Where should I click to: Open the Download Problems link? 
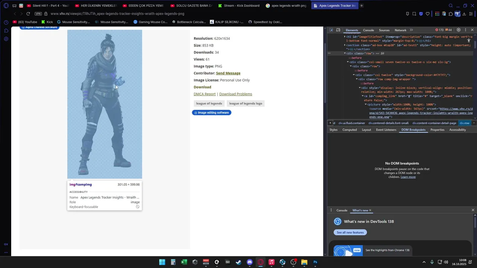pyautogui.click(x=236, y=94)
